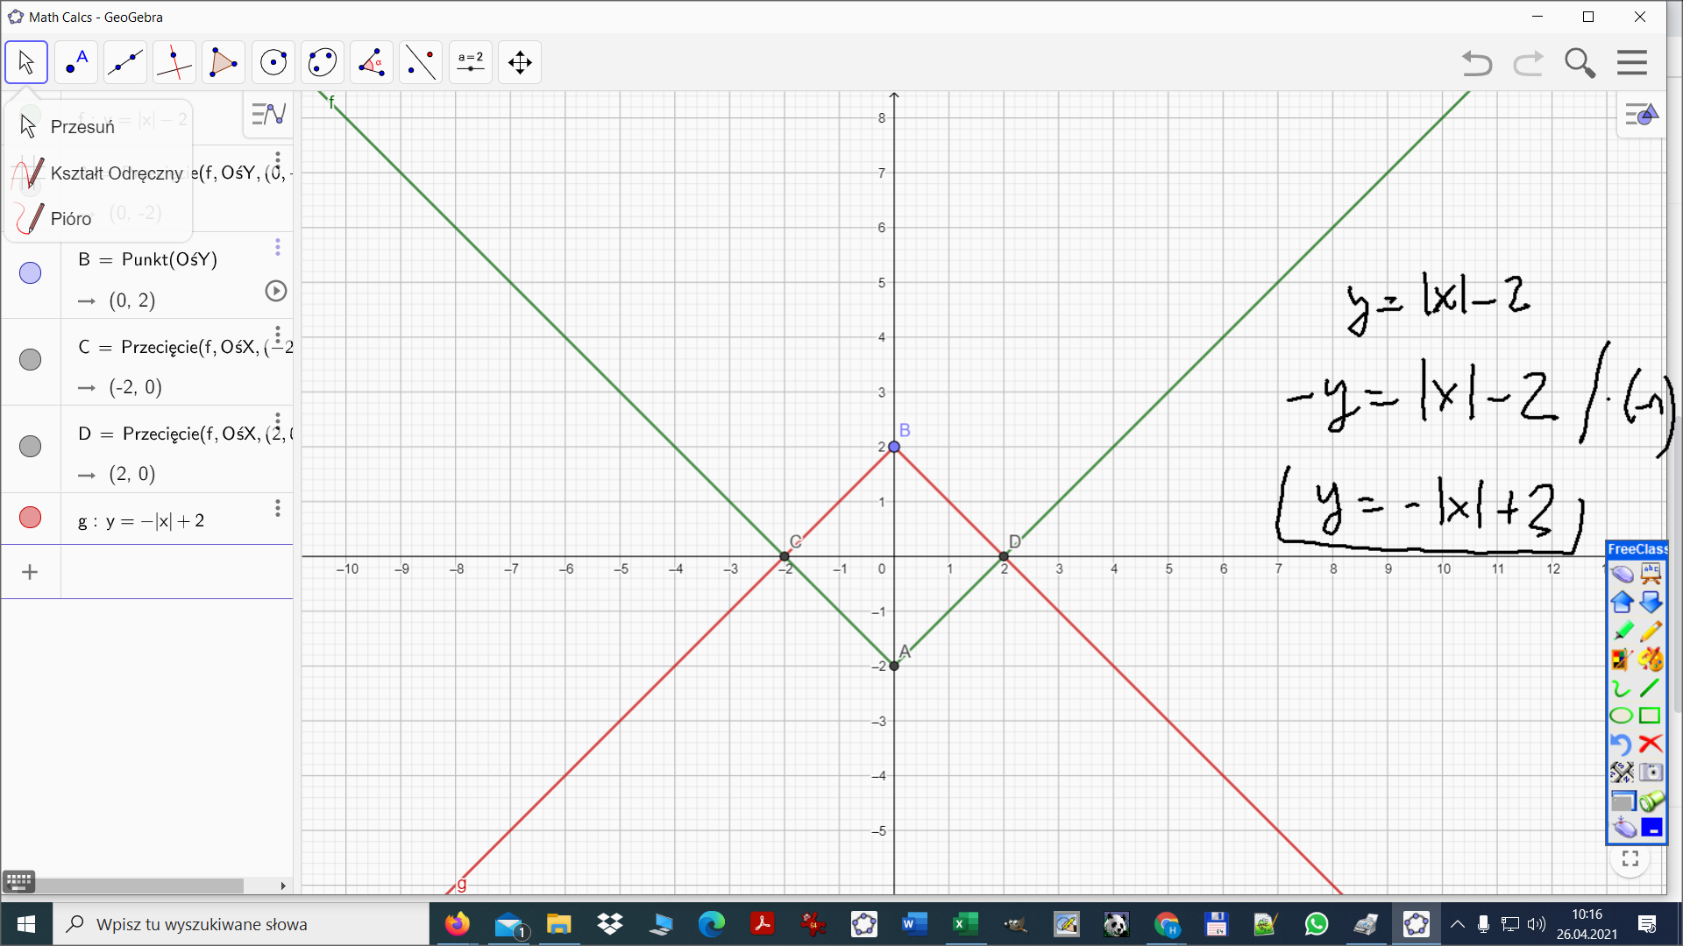Enter fullscreen with graphics view button
This screenshot has width=1683, height=946.
(x=1630, y=858)
